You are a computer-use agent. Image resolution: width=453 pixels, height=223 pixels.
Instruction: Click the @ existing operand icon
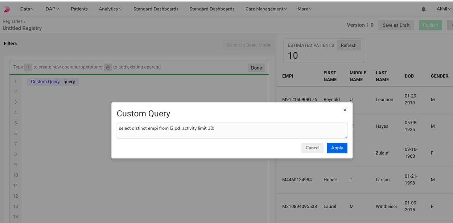(108, 67)
